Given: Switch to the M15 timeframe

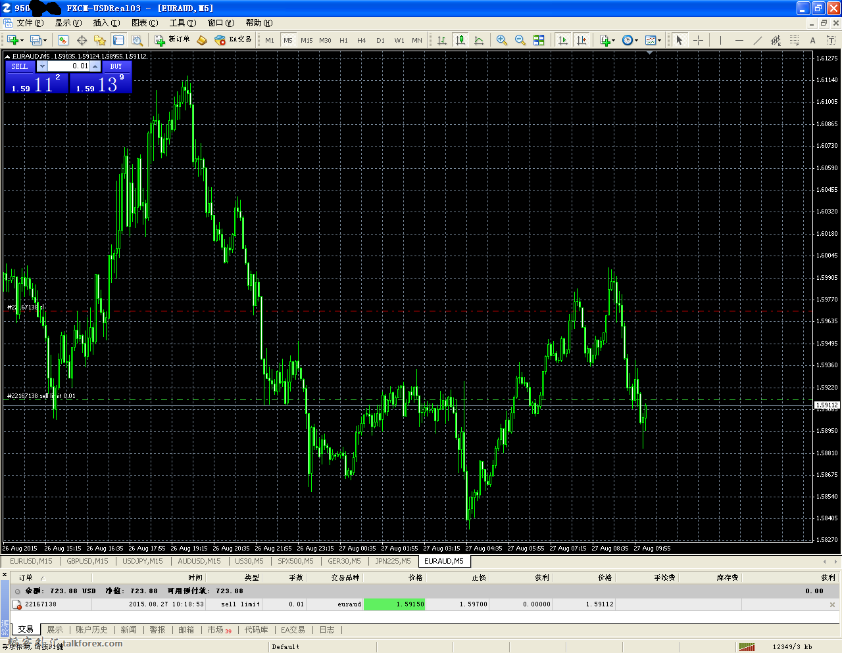Looking at the screenshot, I should click(307, 40).
